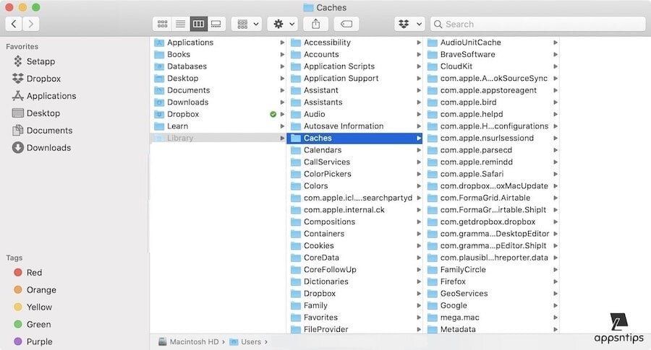Image resolution: width=651 pixels, height=350 pixels.
Task: Open the Dropbox toolbar dropdown
Action: (x=409, y=24)
